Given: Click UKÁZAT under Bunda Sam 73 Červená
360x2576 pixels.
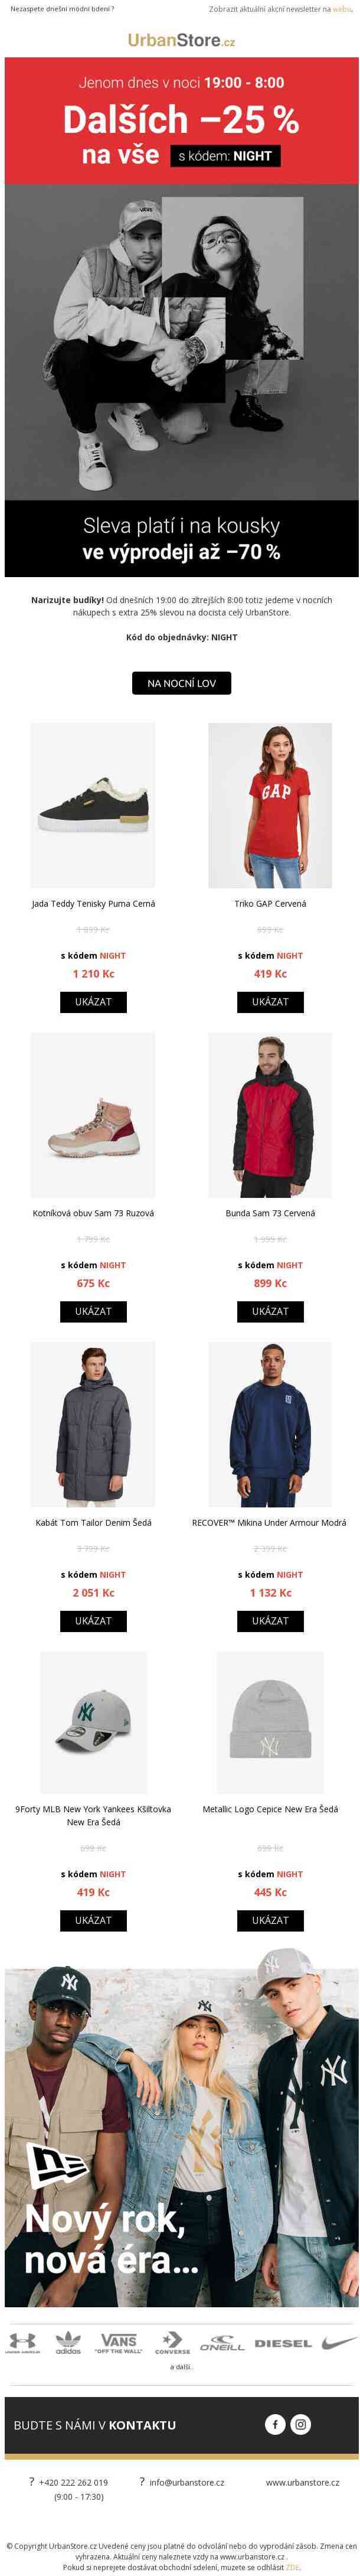Looking at the screenshot, I should click(x=270, y=1311).
